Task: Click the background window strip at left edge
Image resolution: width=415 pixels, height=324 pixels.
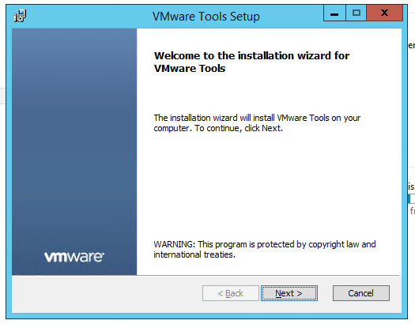Action: point(2,96)
